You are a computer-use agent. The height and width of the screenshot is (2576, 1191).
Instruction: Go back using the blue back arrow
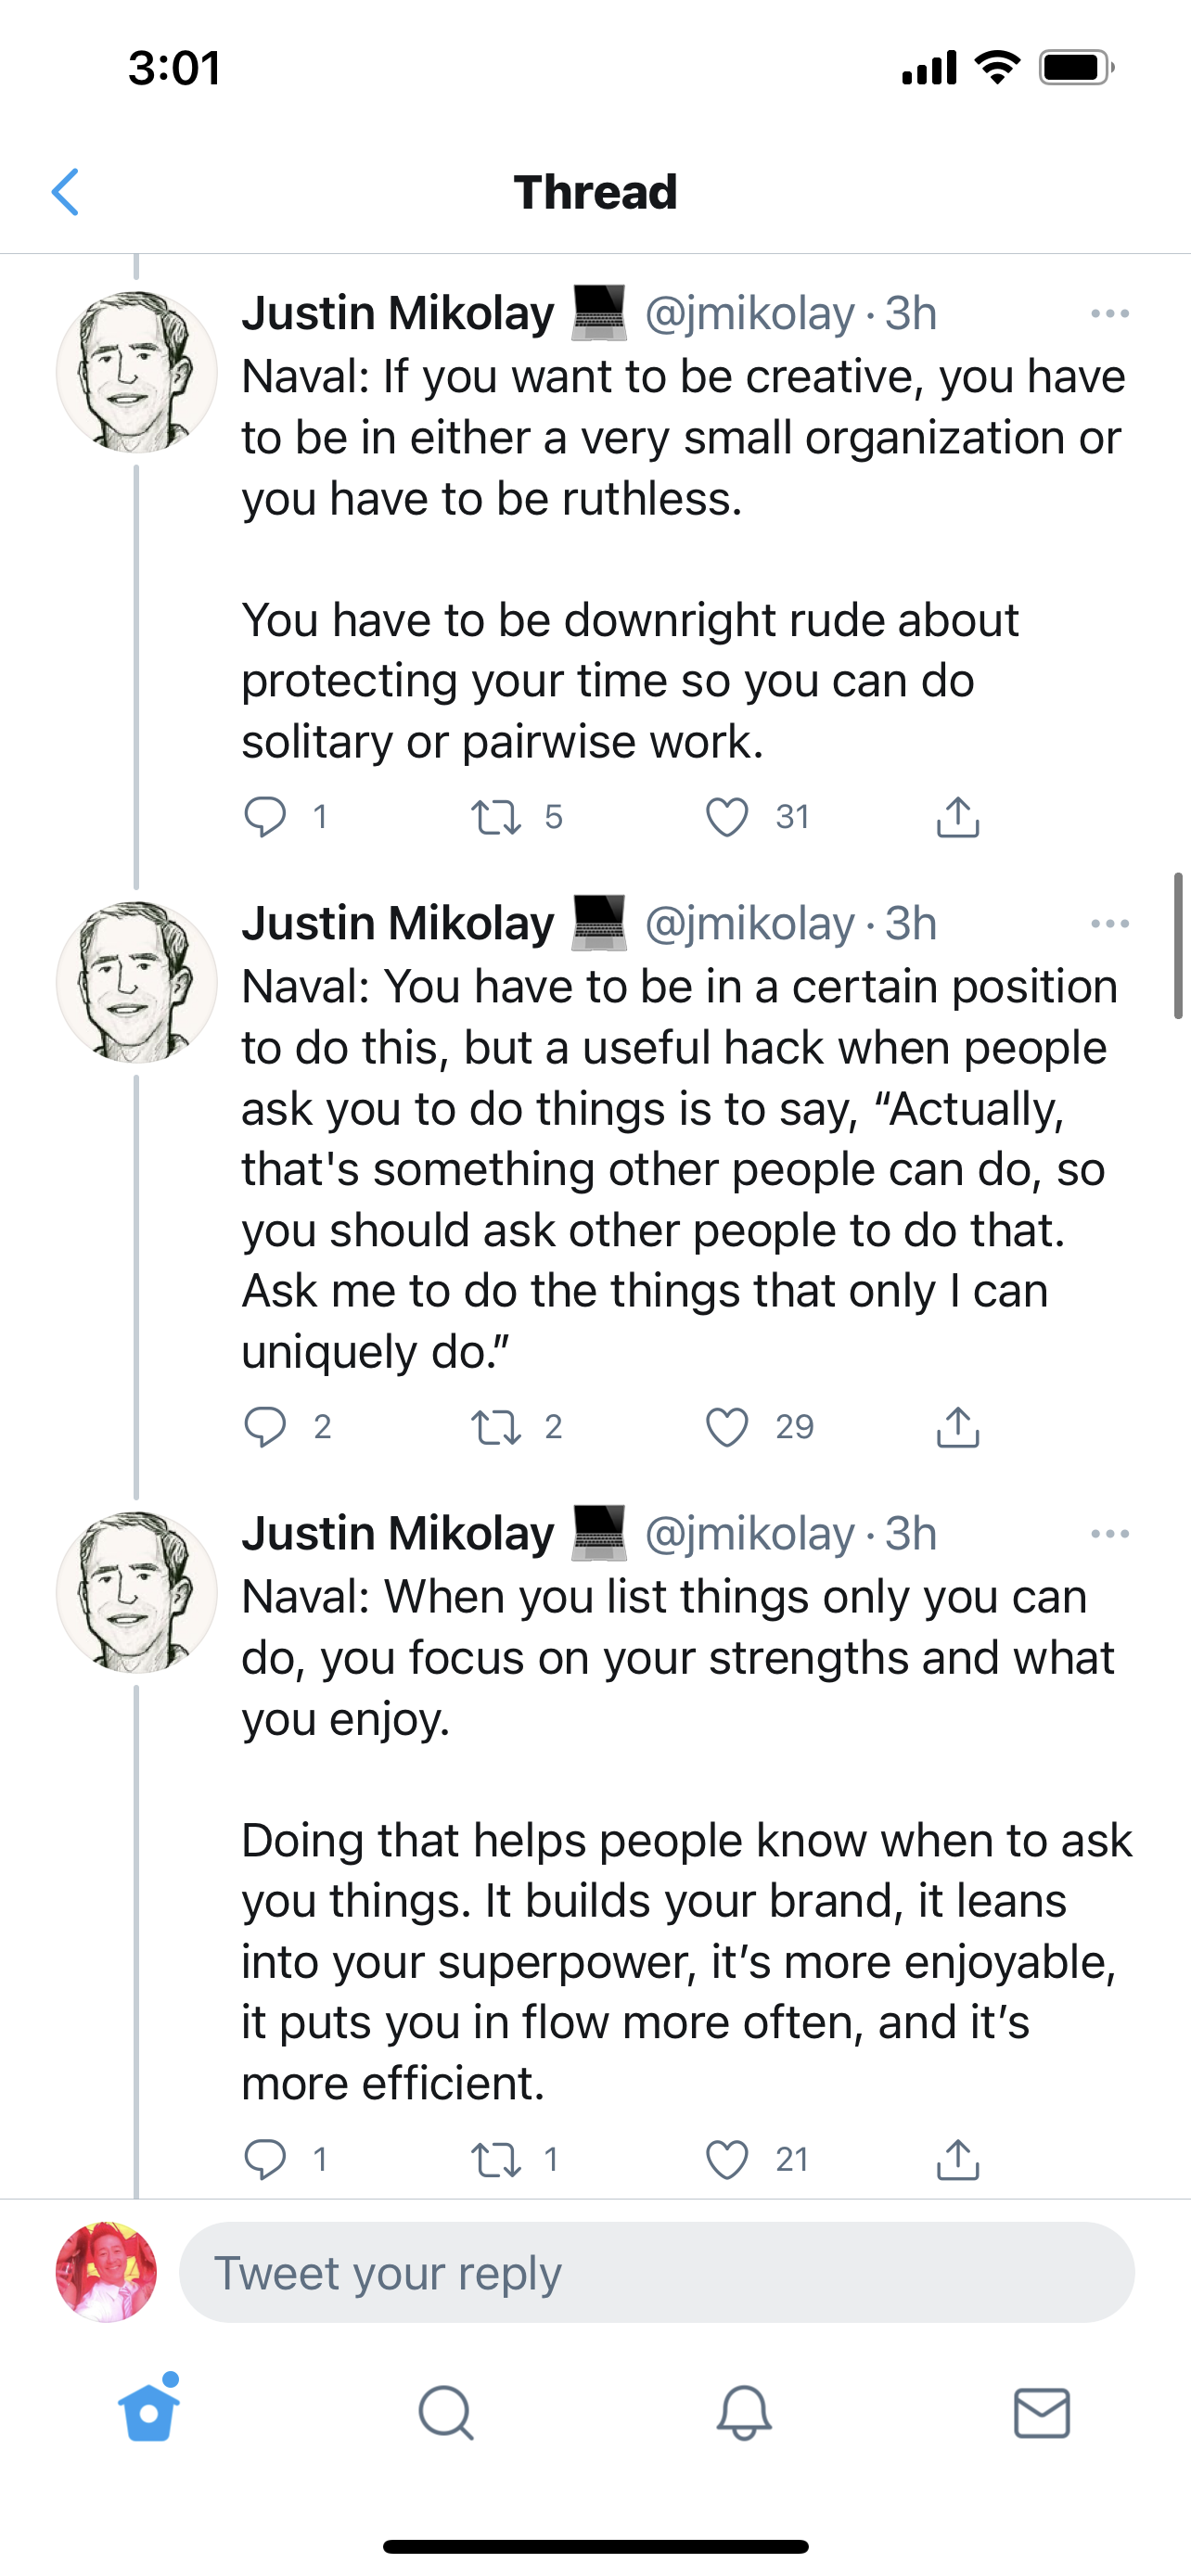pyautogui.click(x=66, y=192)
